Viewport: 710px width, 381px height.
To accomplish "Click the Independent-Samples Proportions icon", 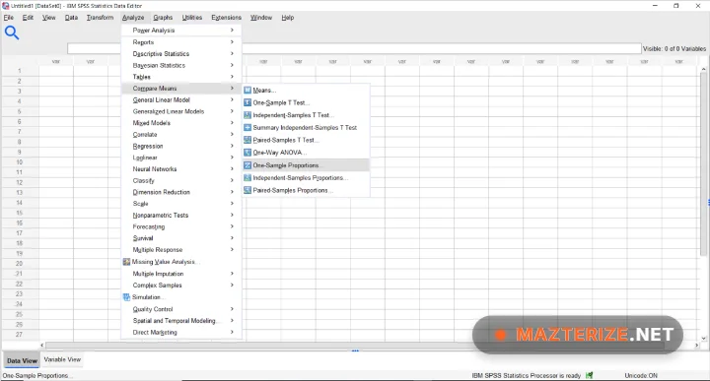I will click(x=248, y=178).
